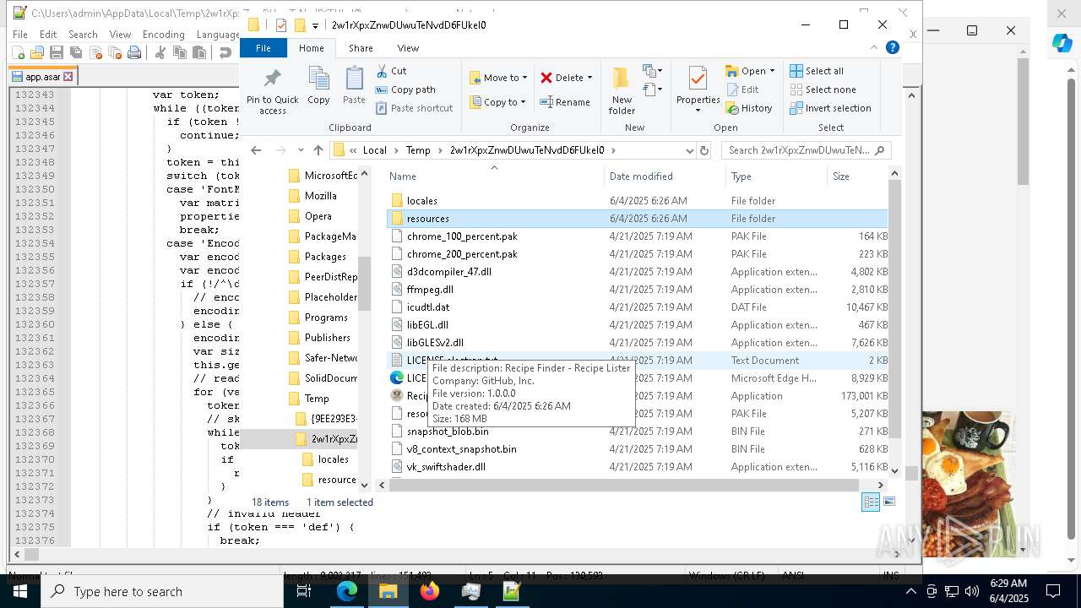This screenshot has width=1081, height=608.
Task: Close the app.asar tab in Notepad++
Action: [68, 77]
